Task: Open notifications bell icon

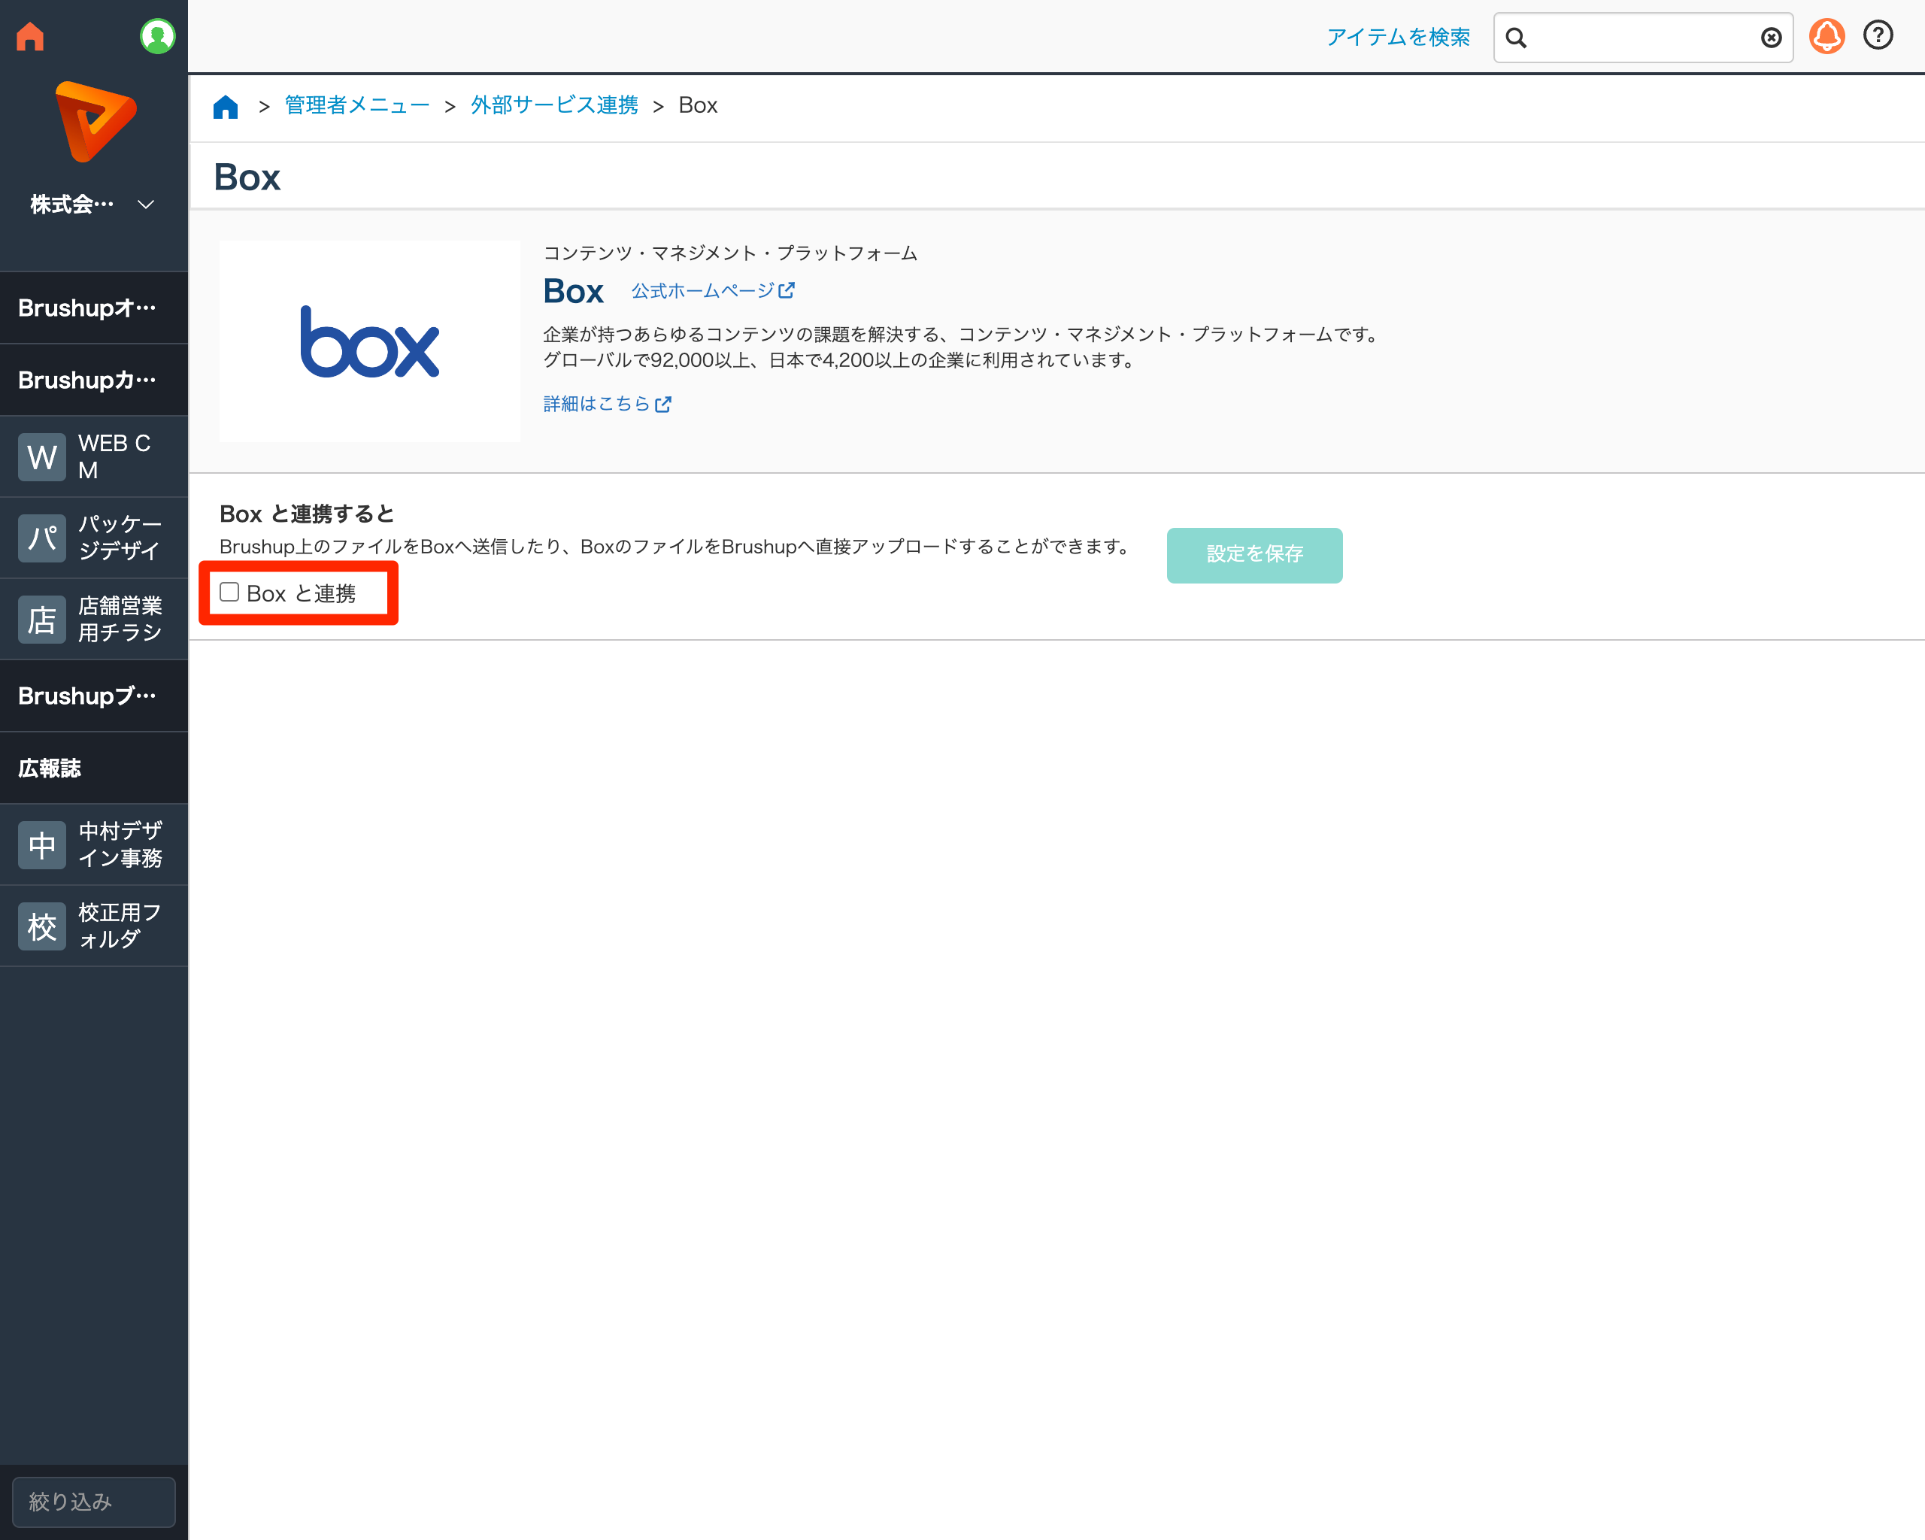Action: pyautogui.click(x=1826, y=37)
